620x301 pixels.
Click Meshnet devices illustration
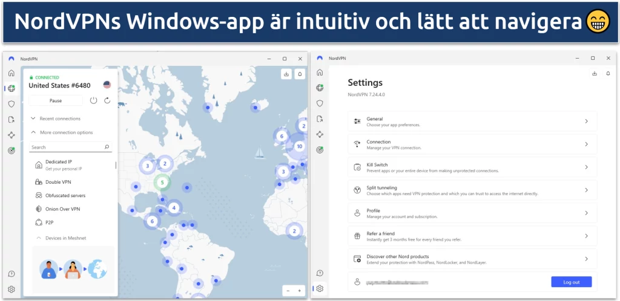(x=73, y=270)
